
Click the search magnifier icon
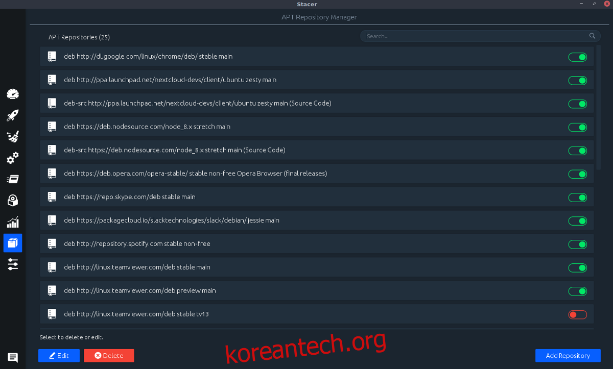click(x=592, y=36)
